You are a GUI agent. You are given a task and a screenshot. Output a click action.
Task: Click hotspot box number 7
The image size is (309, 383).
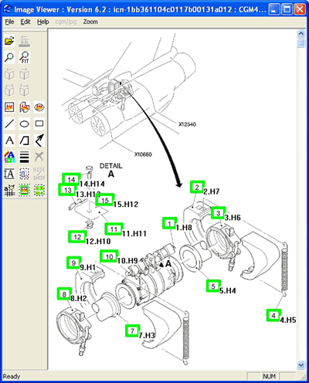pyautogui.click(x=133, y=330)
